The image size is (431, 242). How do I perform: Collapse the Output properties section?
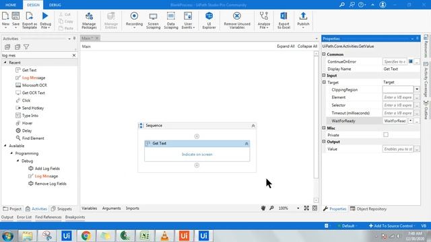pos(324,142)
